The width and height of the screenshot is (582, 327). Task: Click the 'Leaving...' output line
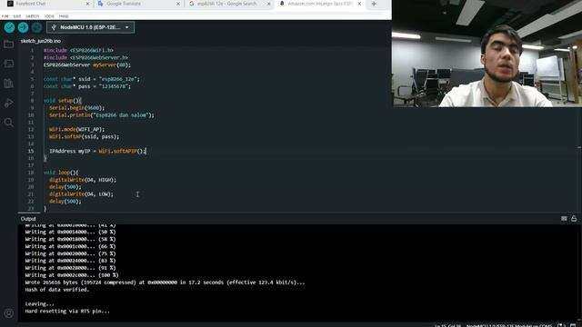point(39,304)
